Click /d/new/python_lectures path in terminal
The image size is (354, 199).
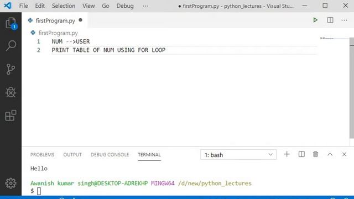215,183
